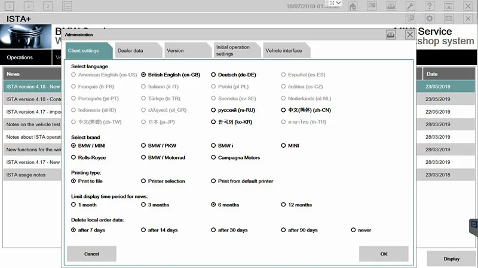The width and height of the screenshot is (478, 268).
Task: Click the Date column header
Action: pyautogui.click(x=449, y=74)
